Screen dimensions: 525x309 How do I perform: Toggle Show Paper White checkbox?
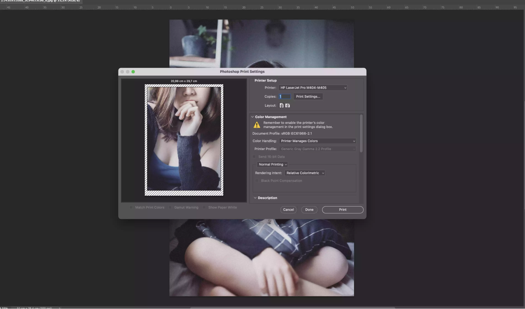pyautogui.click(x=204, y=207)
